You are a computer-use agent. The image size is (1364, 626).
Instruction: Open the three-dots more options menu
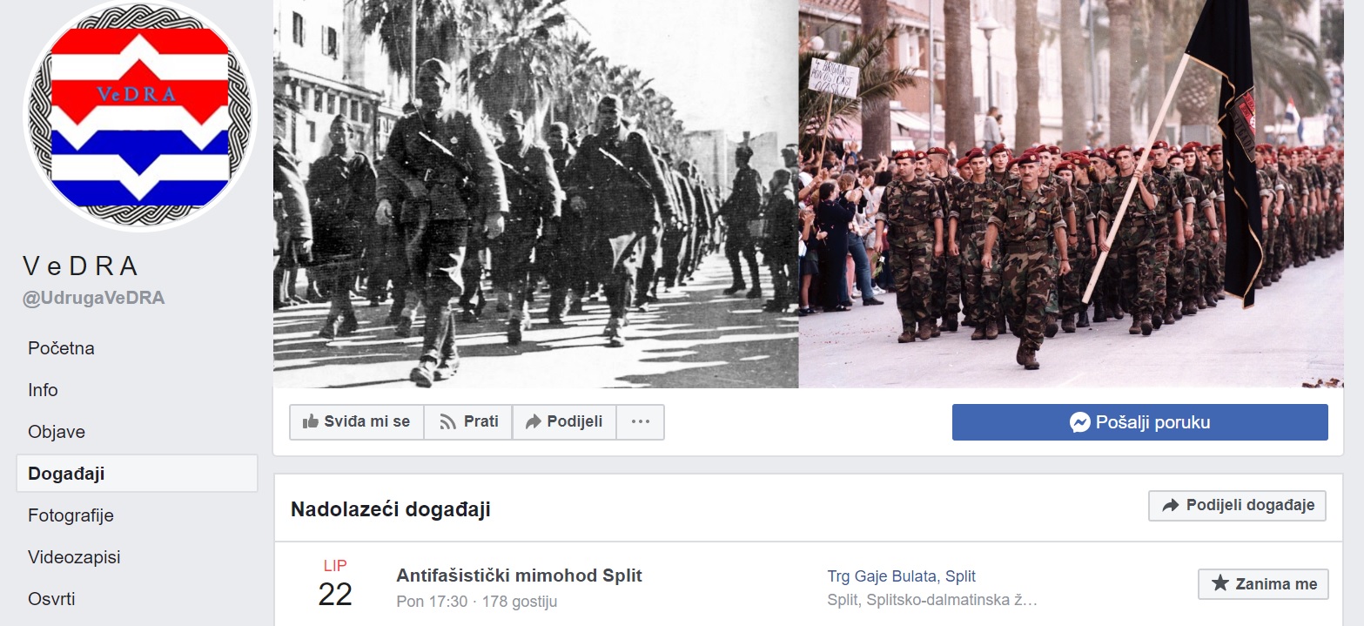coord(641,422)
